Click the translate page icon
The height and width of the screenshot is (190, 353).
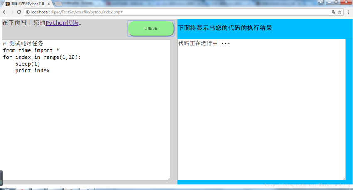[334, 12]
